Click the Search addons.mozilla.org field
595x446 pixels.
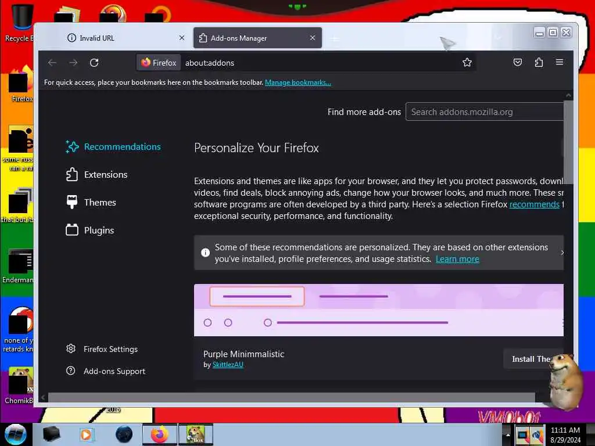click(x=484, y=112)
